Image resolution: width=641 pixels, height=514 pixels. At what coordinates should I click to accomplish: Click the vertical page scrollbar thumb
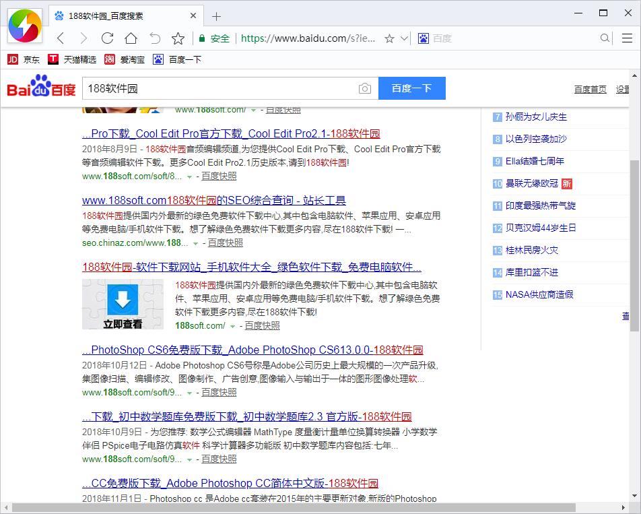click(634, 245)
